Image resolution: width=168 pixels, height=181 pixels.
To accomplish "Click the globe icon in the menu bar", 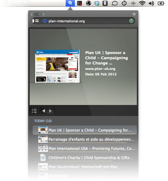I will tap(89, 3).
